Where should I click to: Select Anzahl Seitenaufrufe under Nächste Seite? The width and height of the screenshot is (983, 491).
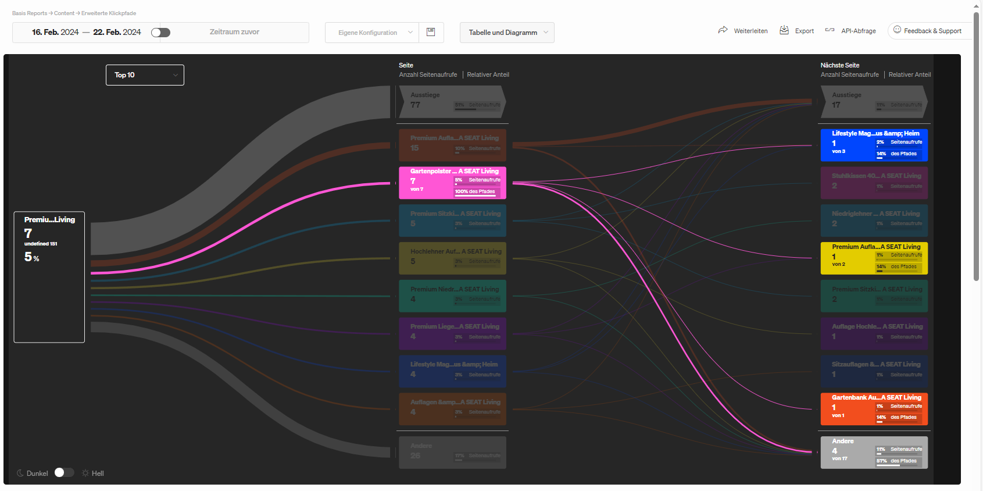pos(849,74)
